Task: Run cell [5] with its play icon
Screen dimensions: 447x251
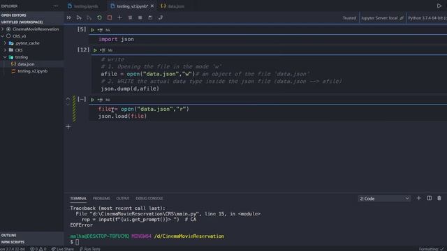Action: coord(92,30)
